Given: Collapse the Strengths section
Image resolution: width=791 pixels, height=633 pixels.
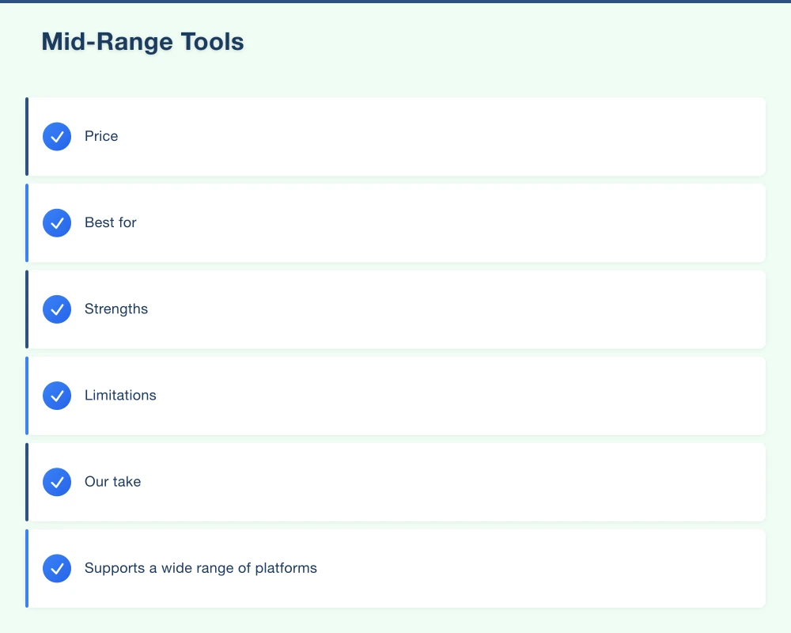Looking at the screenshot, I should tap(395, 309).
